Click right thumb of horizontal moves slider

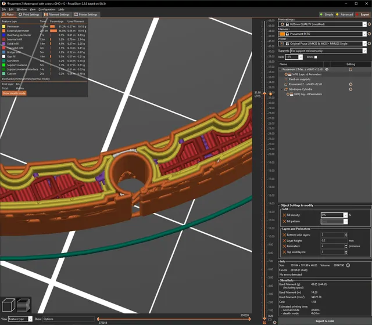point(249,319)
